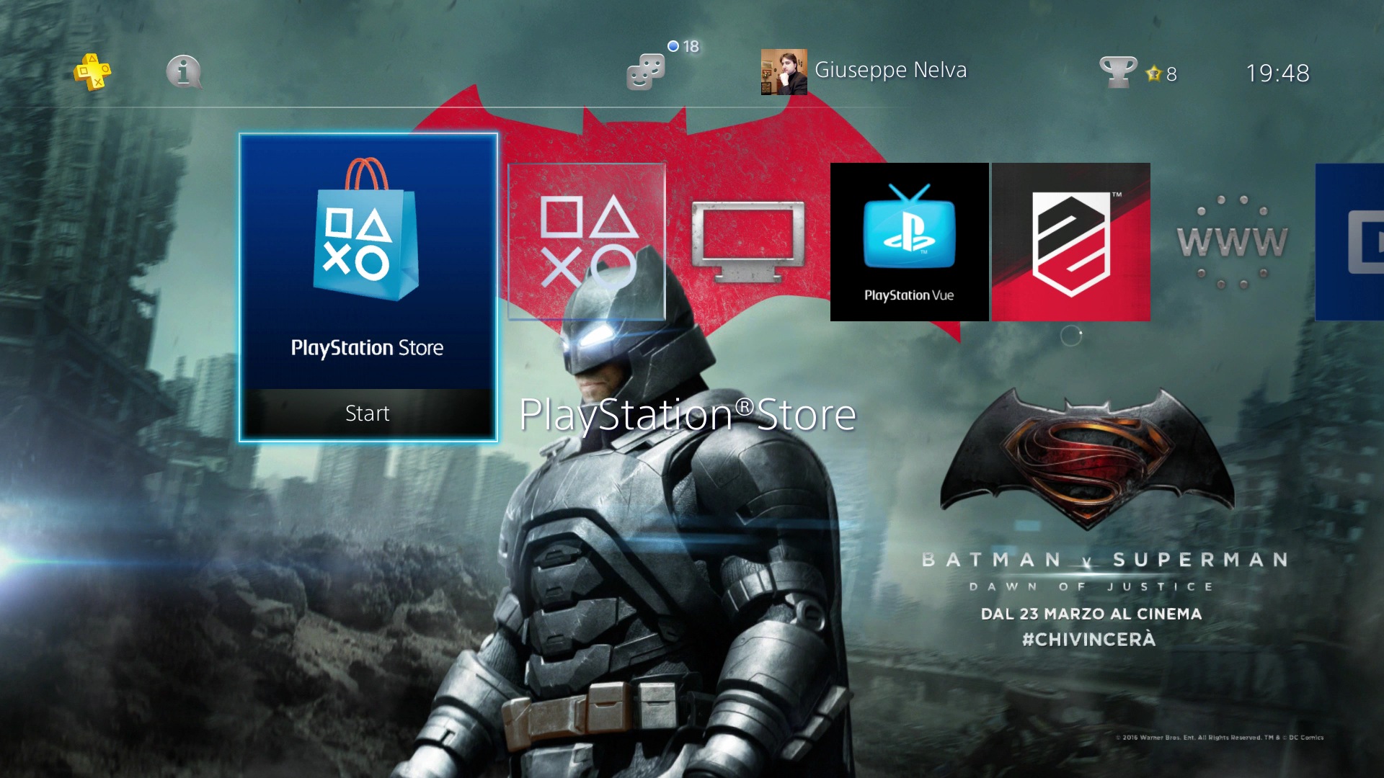This screenshot has height=778, width=1384.
Task: Open the Trophies cup icon
Action: tap(1117, 72)
